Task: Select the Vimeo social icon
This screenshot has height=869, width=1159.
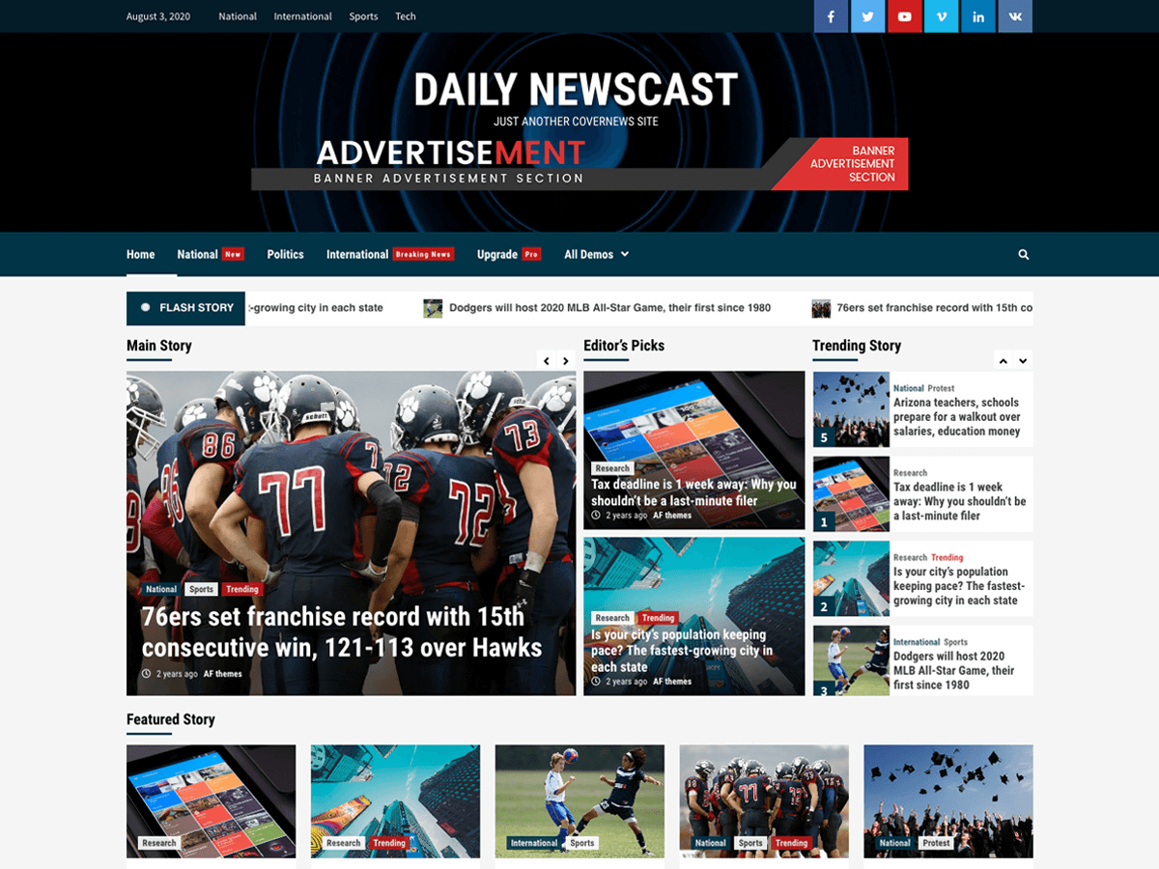Action: pos(941,16)
